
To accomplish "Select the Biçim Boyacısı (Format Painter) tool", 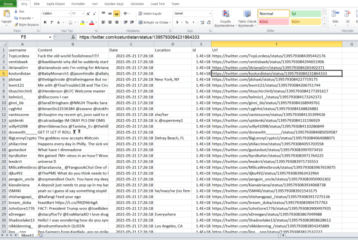I will (28, 24).
